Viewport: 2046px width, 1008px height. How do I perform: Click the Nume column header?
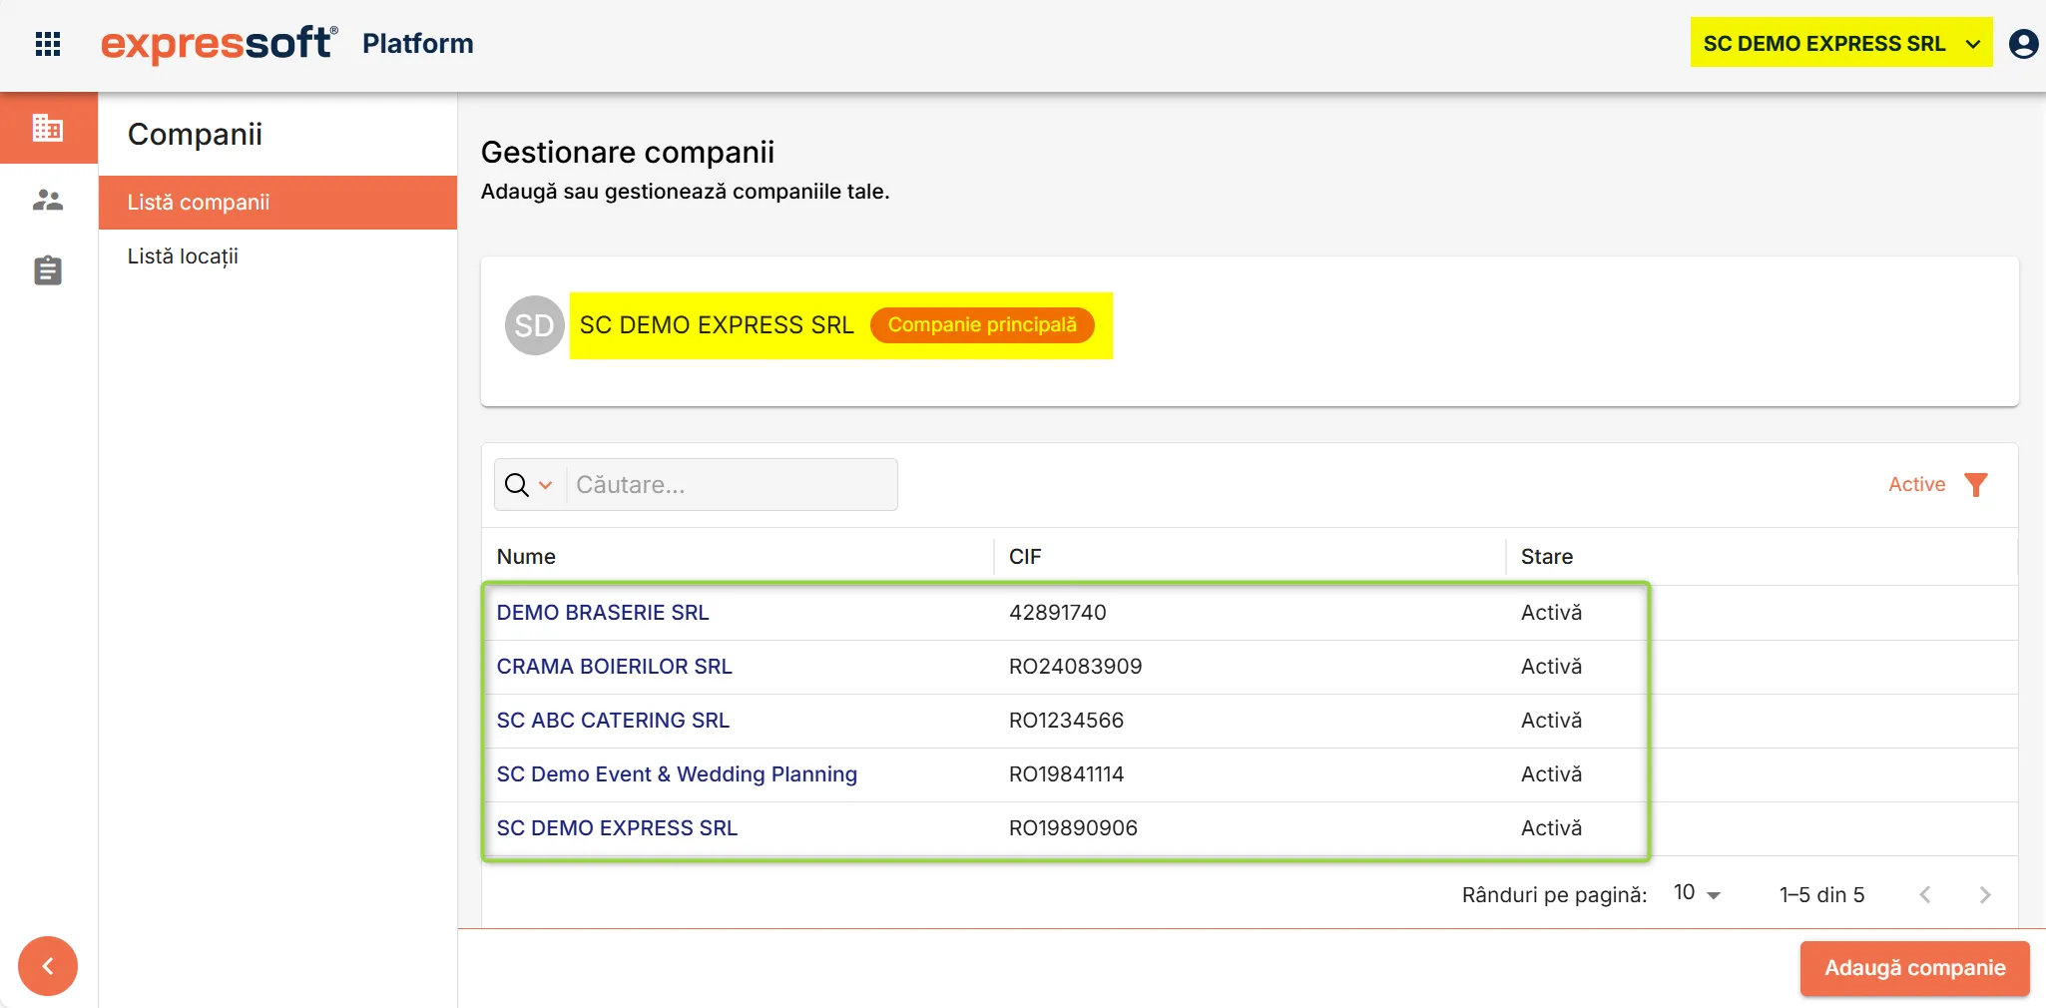pos(526,557)
